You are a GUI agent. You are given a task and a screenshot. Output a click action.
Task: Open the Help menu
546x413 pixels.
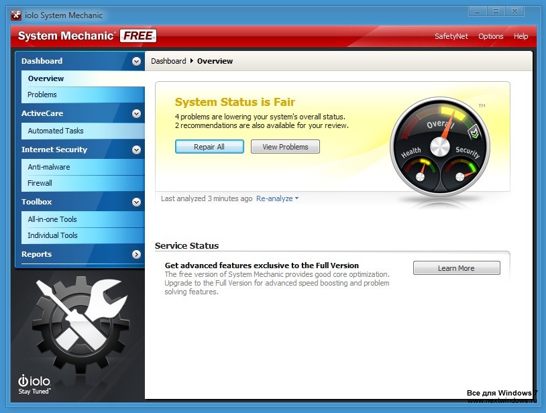(x=521, y=36)
